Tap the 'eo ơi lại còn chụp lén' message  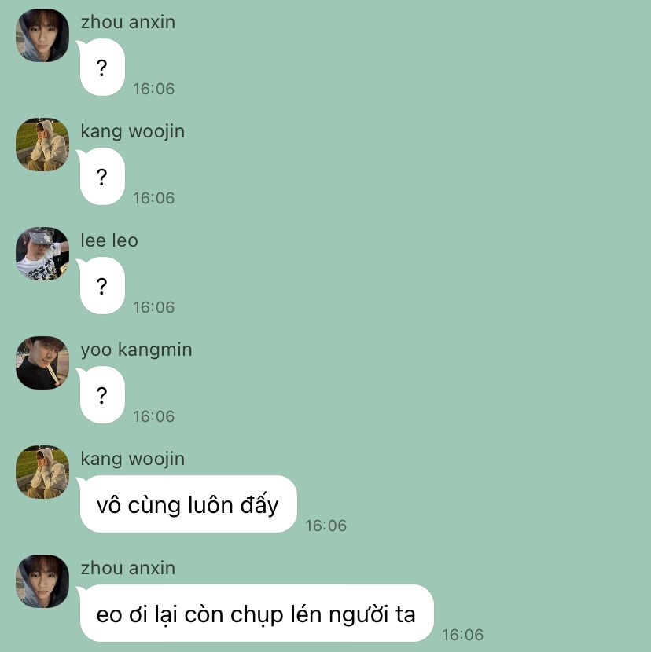click(x=256, y=613)
